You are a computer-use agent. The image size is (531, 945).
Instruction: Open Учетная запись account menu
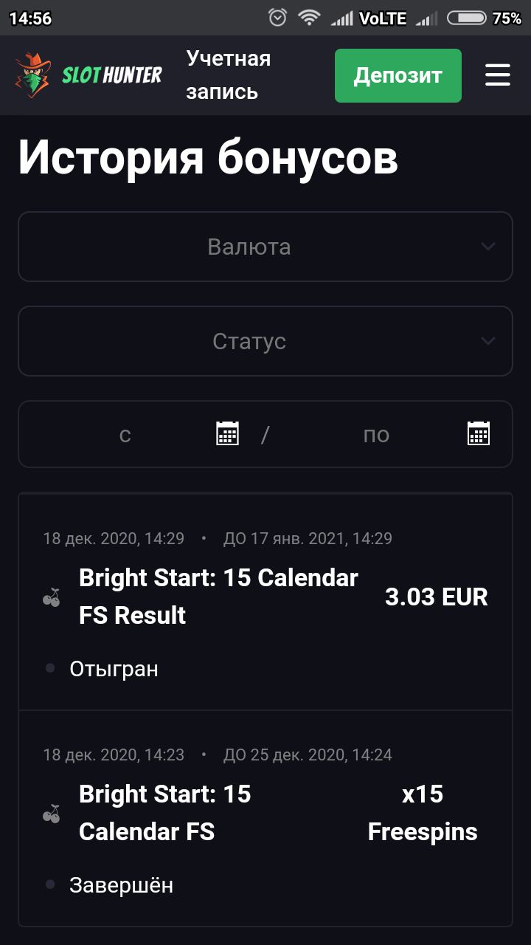point(229,75)
